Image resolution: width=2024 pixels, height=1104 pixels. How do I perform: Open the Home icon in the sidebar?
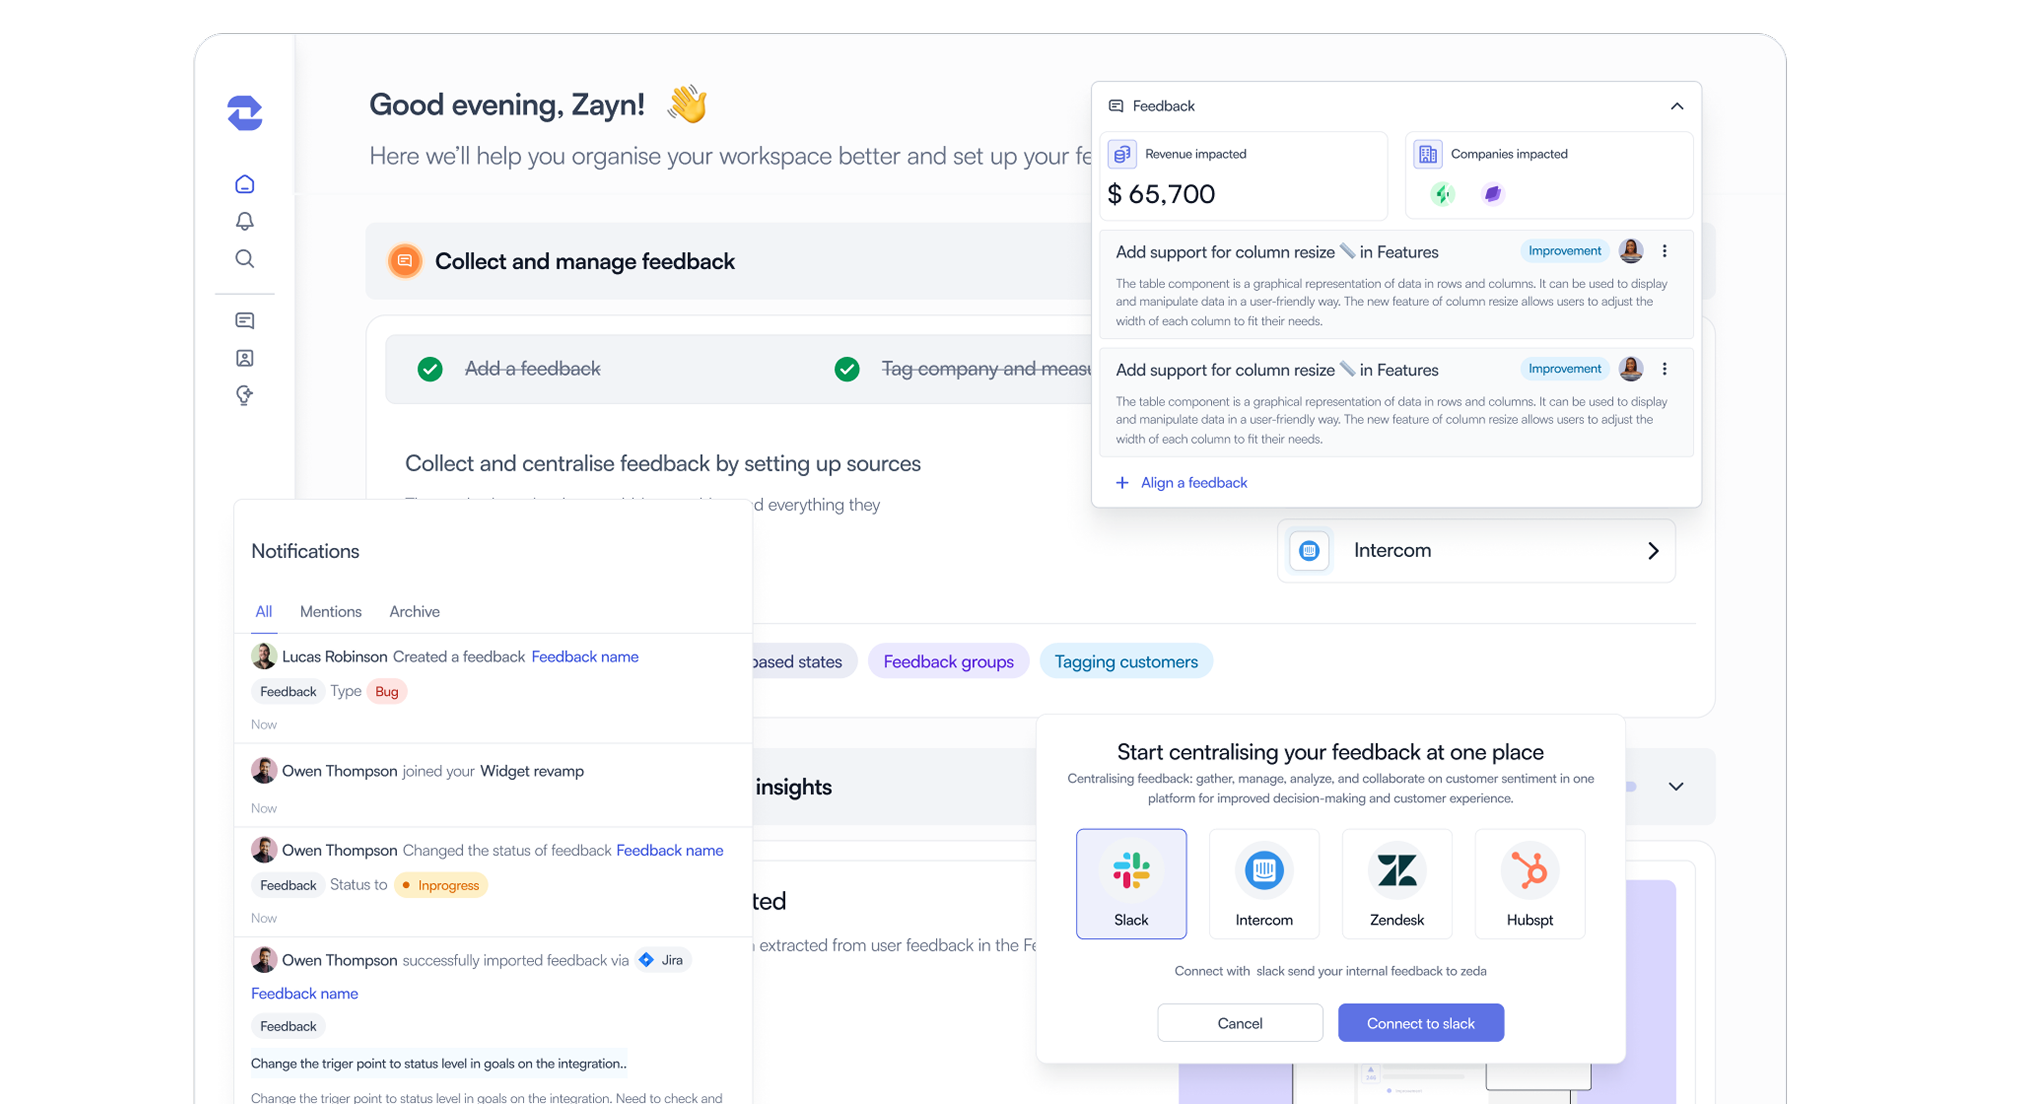244,184
